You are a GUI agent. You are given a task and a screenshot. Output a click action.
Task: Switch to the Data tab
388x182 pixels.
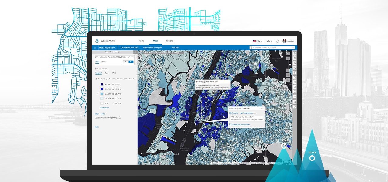114,73
